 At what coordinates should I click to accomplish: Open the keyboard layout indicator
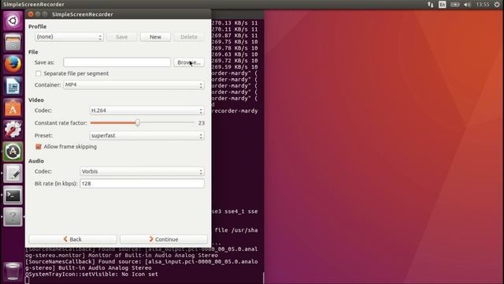[443, 5]
